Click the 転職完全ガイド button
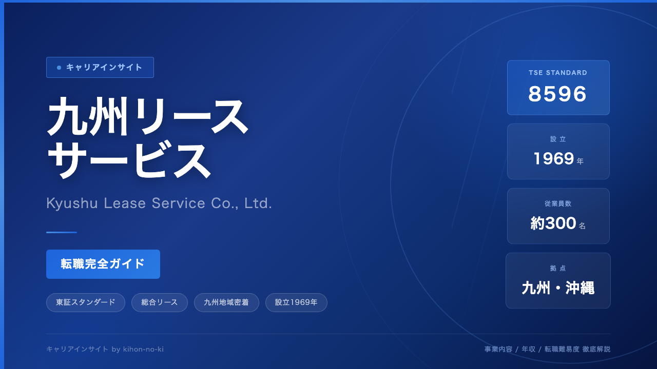The height and width of the screenshot is (369, 657). coord(103,264)
